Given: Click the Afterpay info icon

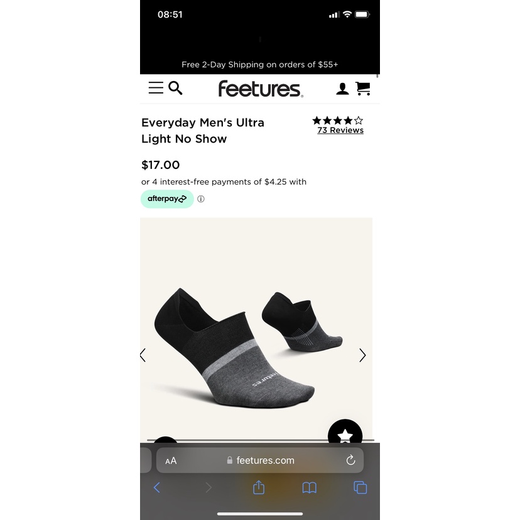Looking at the screenshot, I should point(200,199).
